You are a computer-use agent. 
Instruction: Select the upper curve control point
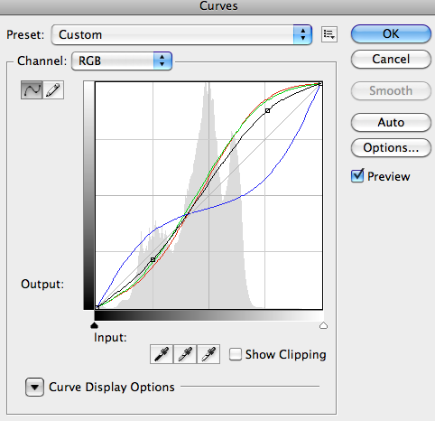pyautogui.click(x=267, y=111)
